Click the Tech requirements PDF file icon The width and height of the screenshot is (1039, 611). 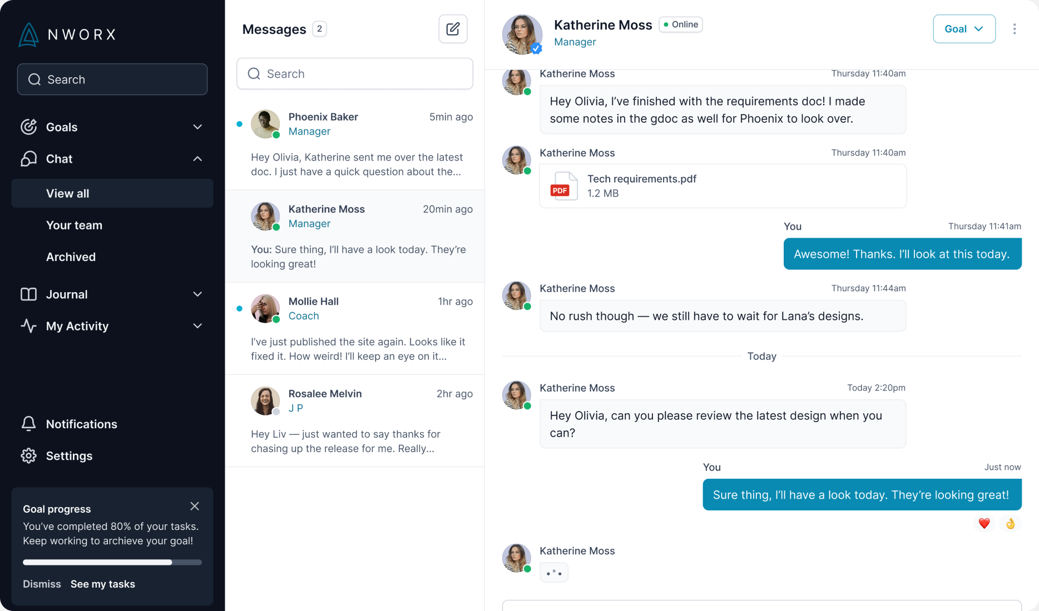563,186
